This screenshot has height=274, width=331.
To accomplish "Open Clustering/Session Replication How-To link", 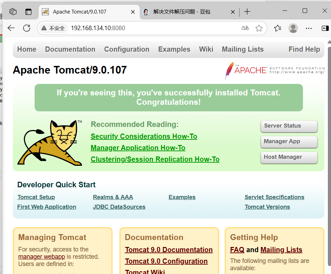I will 155,159.
